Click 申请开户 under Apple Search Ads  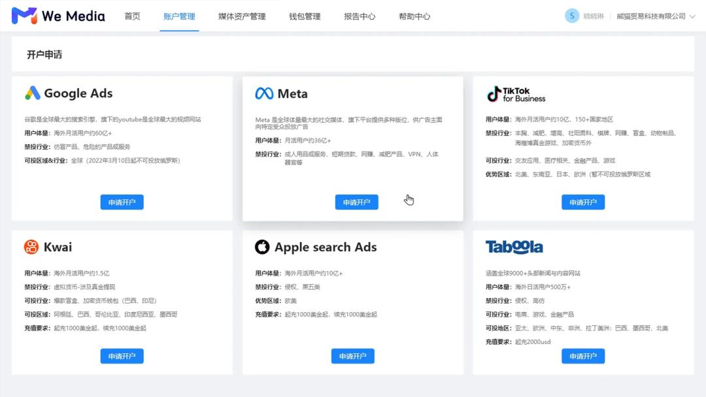pyautogui.click(x=354, y=356)
